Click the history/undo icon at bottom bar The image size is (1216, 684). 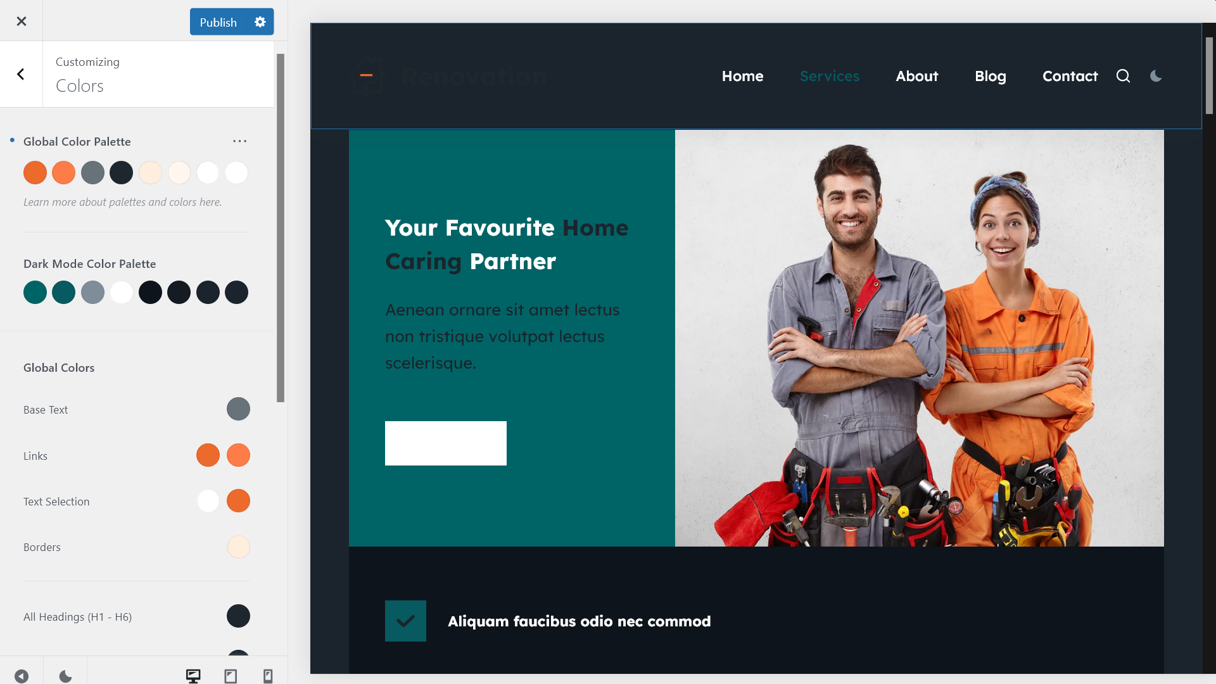[x=21, y=676]
